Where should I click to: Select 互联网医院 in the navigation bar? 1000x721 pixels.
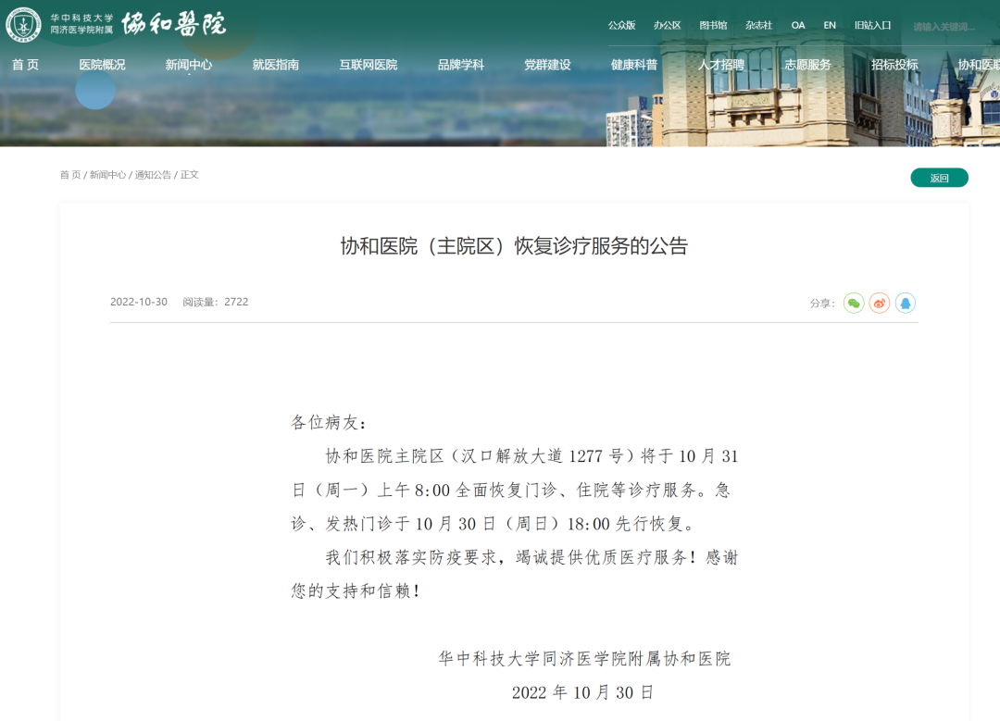pos(368,65)
